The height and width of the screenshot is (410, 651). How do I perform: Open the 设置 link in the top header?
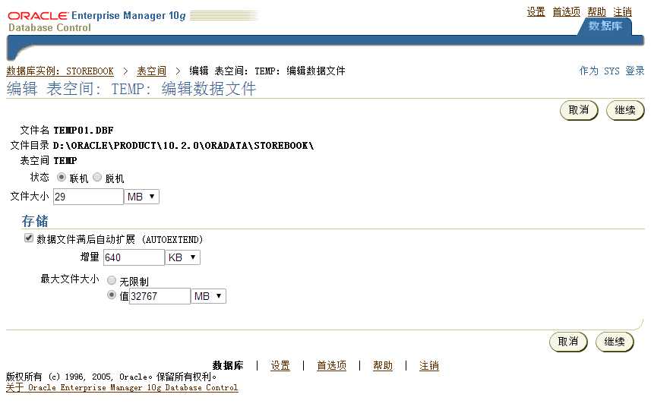point(536,12)
